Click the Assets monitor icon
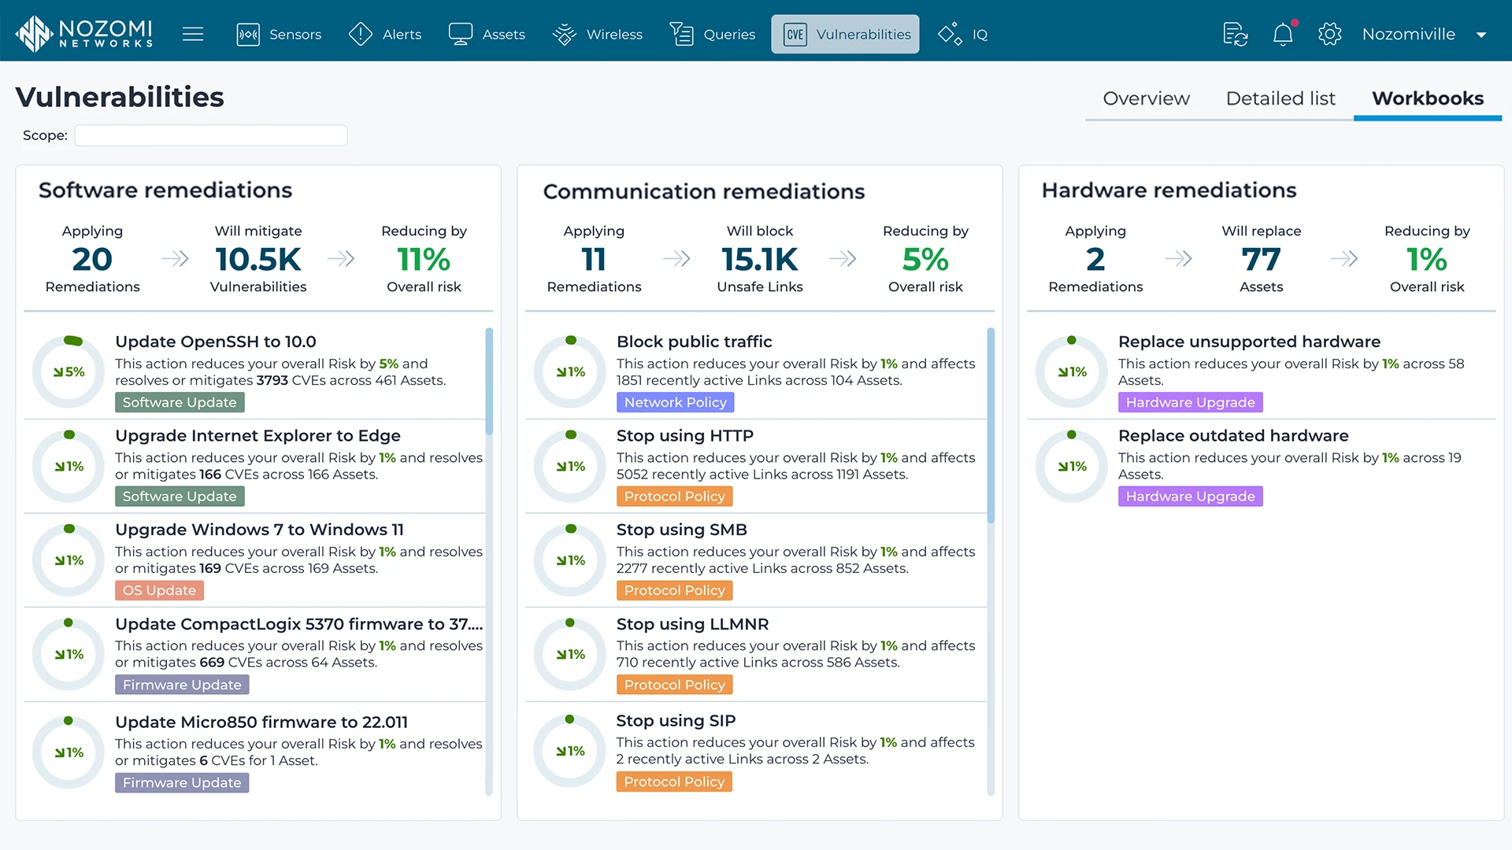The width and height of the screenshot is (1512, 850). 460,34
